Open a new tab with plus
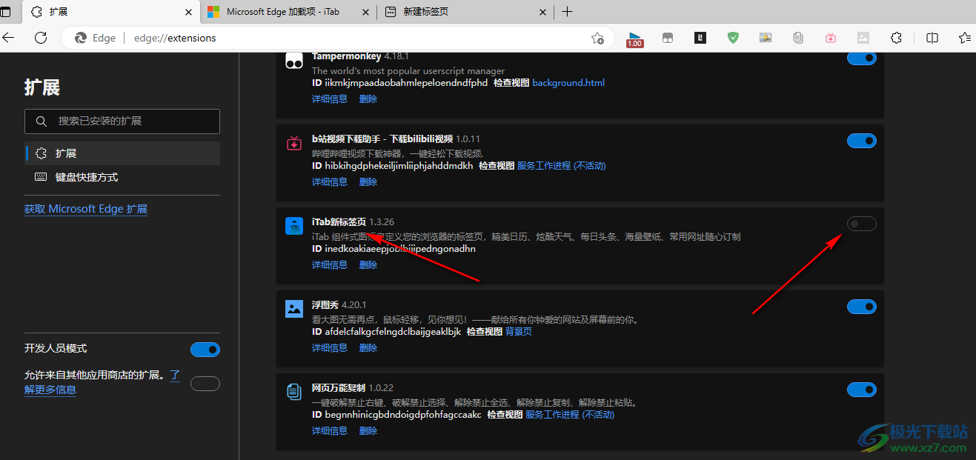Screen dimensions: 976x460 [x=568, y=11]
